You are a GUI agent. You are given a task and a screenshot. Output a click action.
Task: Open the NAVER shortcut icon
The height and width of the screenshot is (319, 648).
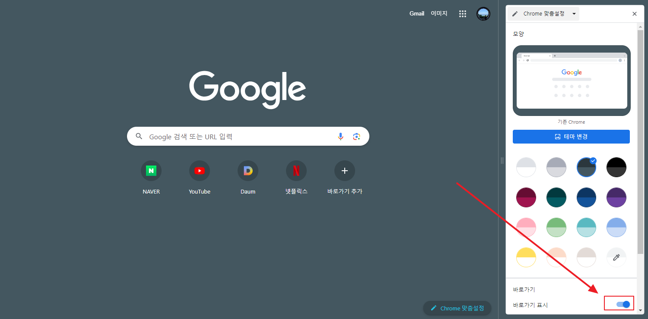click(151, 171)
